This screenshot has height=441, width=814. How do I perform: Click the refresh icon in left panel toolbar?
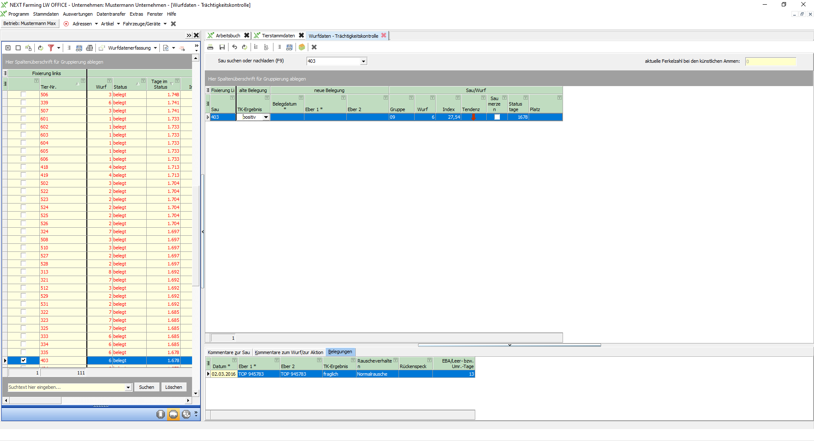pos(40,48)
